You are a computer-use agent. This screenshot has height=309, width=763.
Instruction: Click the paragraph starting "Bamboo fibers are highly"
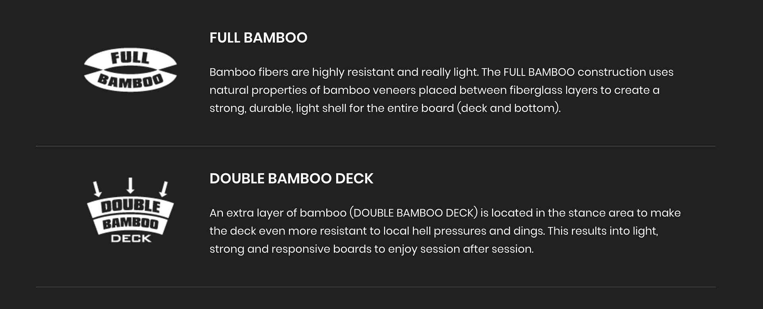click(442, 90)
